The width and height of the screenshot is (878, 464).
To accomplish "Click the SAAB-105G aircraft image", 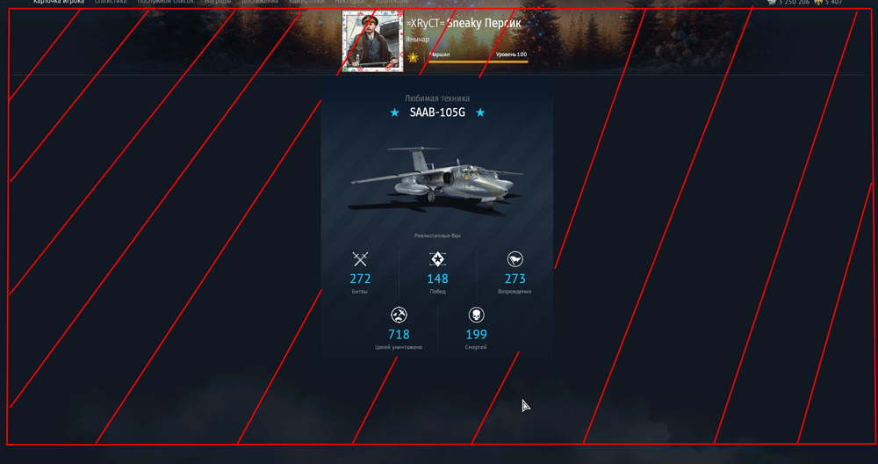I will [436, 178].
